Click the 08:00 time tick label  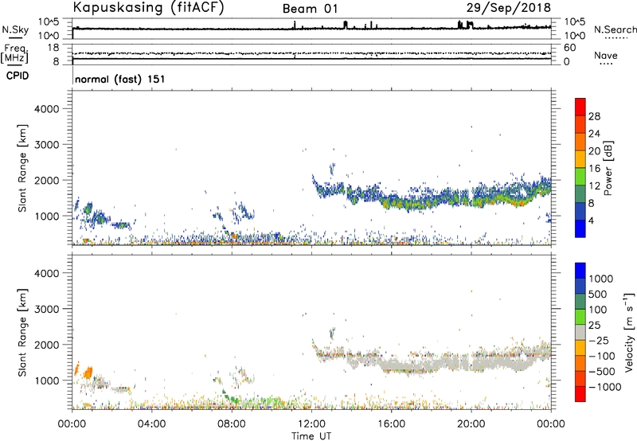tap(232, 424)
